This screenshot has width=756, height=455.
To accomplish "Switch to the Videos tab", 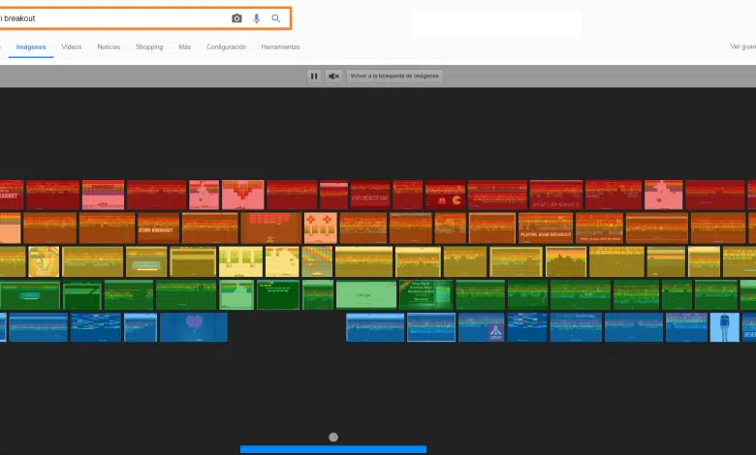I will tap(72, 47).
